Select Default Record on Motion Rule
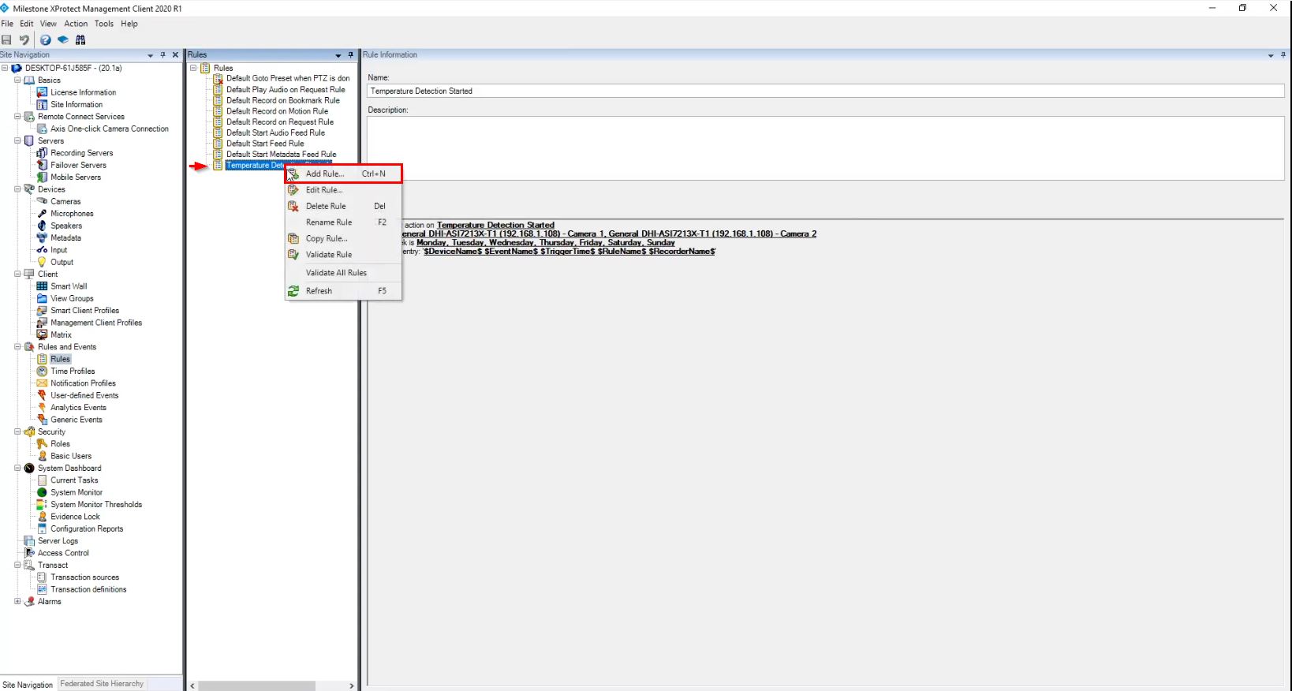Image resolution: width=1292 pixels, height=691 pixels. click(277, 111)
